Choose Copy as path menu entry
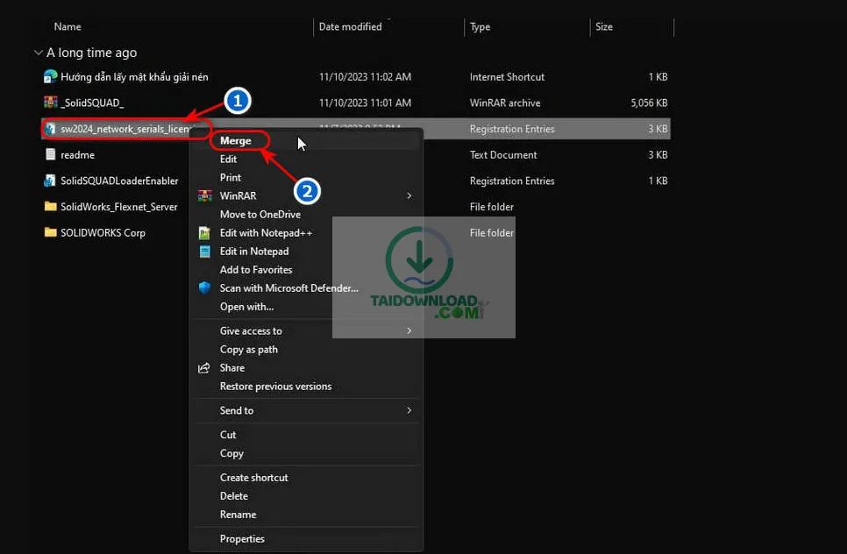 click(x=248, y=350)
